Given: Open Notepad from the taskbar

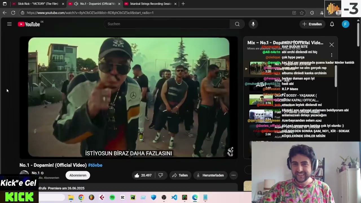Looking at the screenshot, I should click(x=205, y=198).
